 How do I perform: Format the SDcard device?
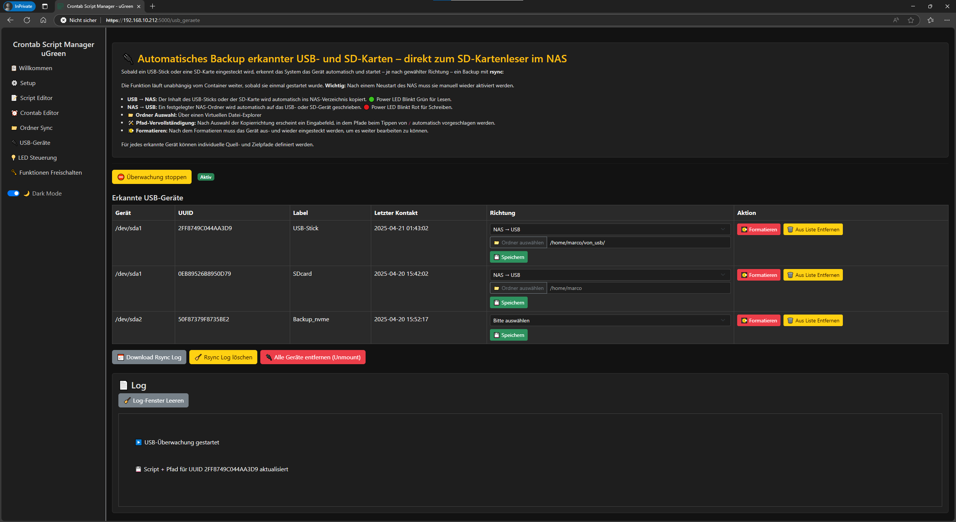tap(758, 275)
